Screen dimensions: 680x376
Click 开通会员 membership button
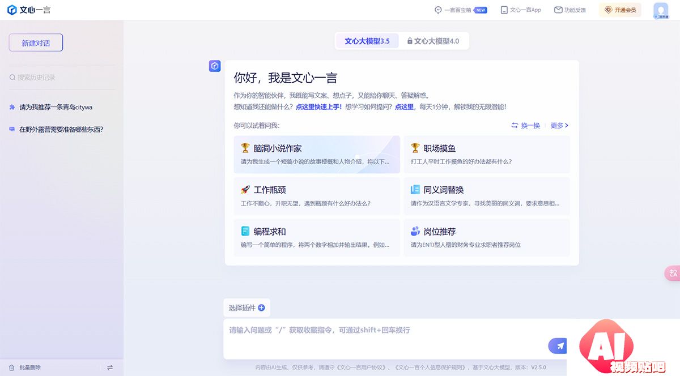[620, 10]
